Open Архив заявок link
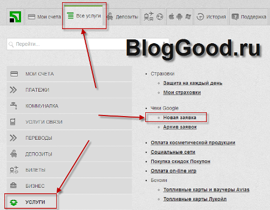Screen dimensions: 270x210 (180, 127)
